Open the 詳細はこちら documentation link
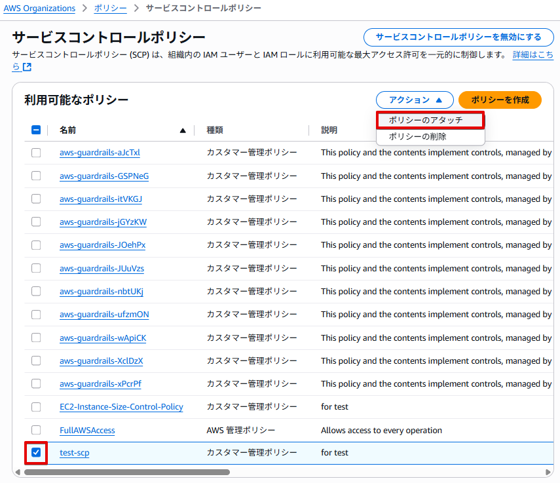 (533, 54)
